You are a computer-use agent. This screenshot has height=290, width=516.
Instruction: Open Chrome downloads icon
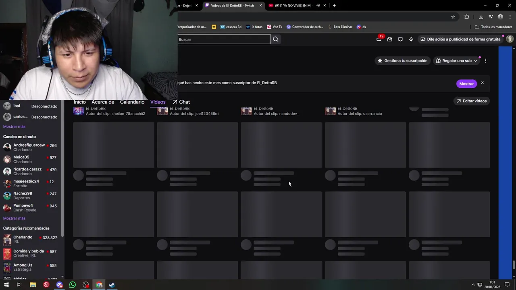click(x=481, y=17)
